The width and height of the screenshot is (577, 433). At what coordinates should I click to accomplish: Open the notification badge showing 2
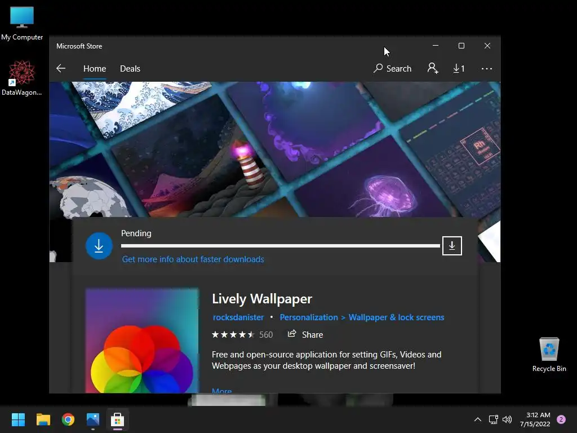[561, 419]
